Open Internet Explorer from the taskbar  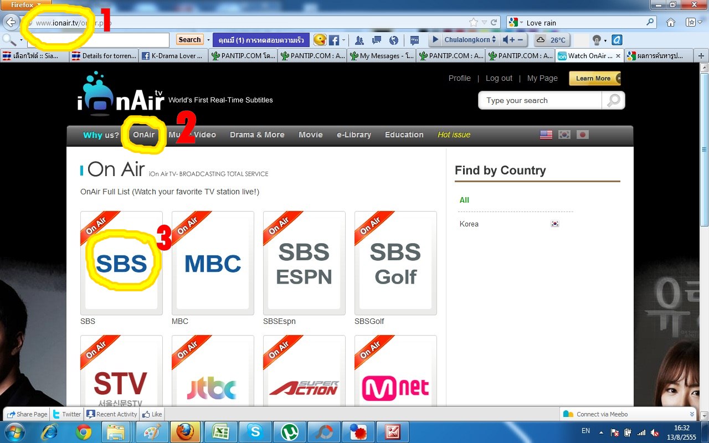pos(50,431)
